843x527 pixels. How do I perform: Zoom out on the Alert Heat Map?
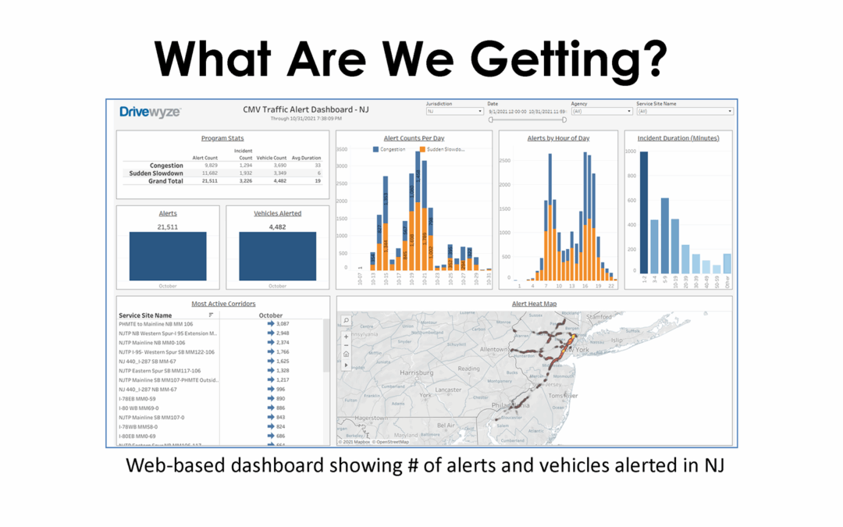tap(346, 345)
